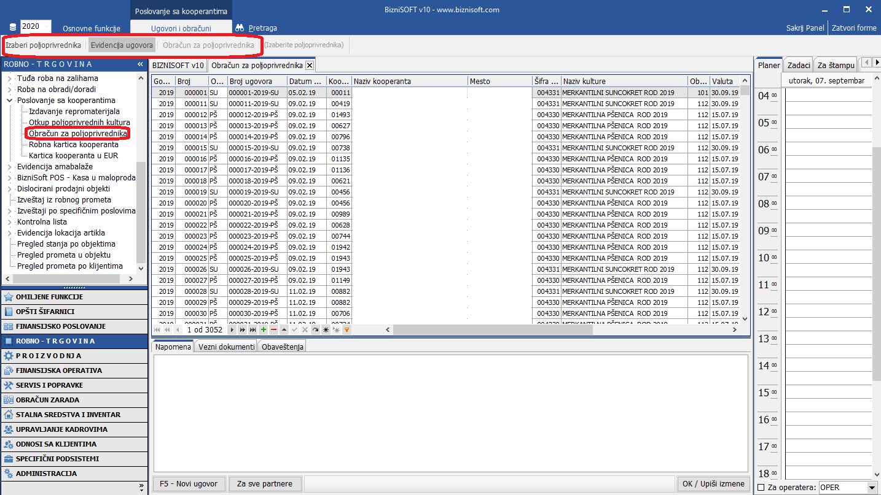Click the green plus add-record icon
881x495 pixels.
(x=264, y=330)
